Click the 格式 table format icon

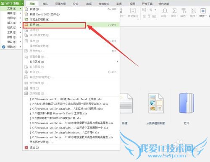click(x=203, y=10)
